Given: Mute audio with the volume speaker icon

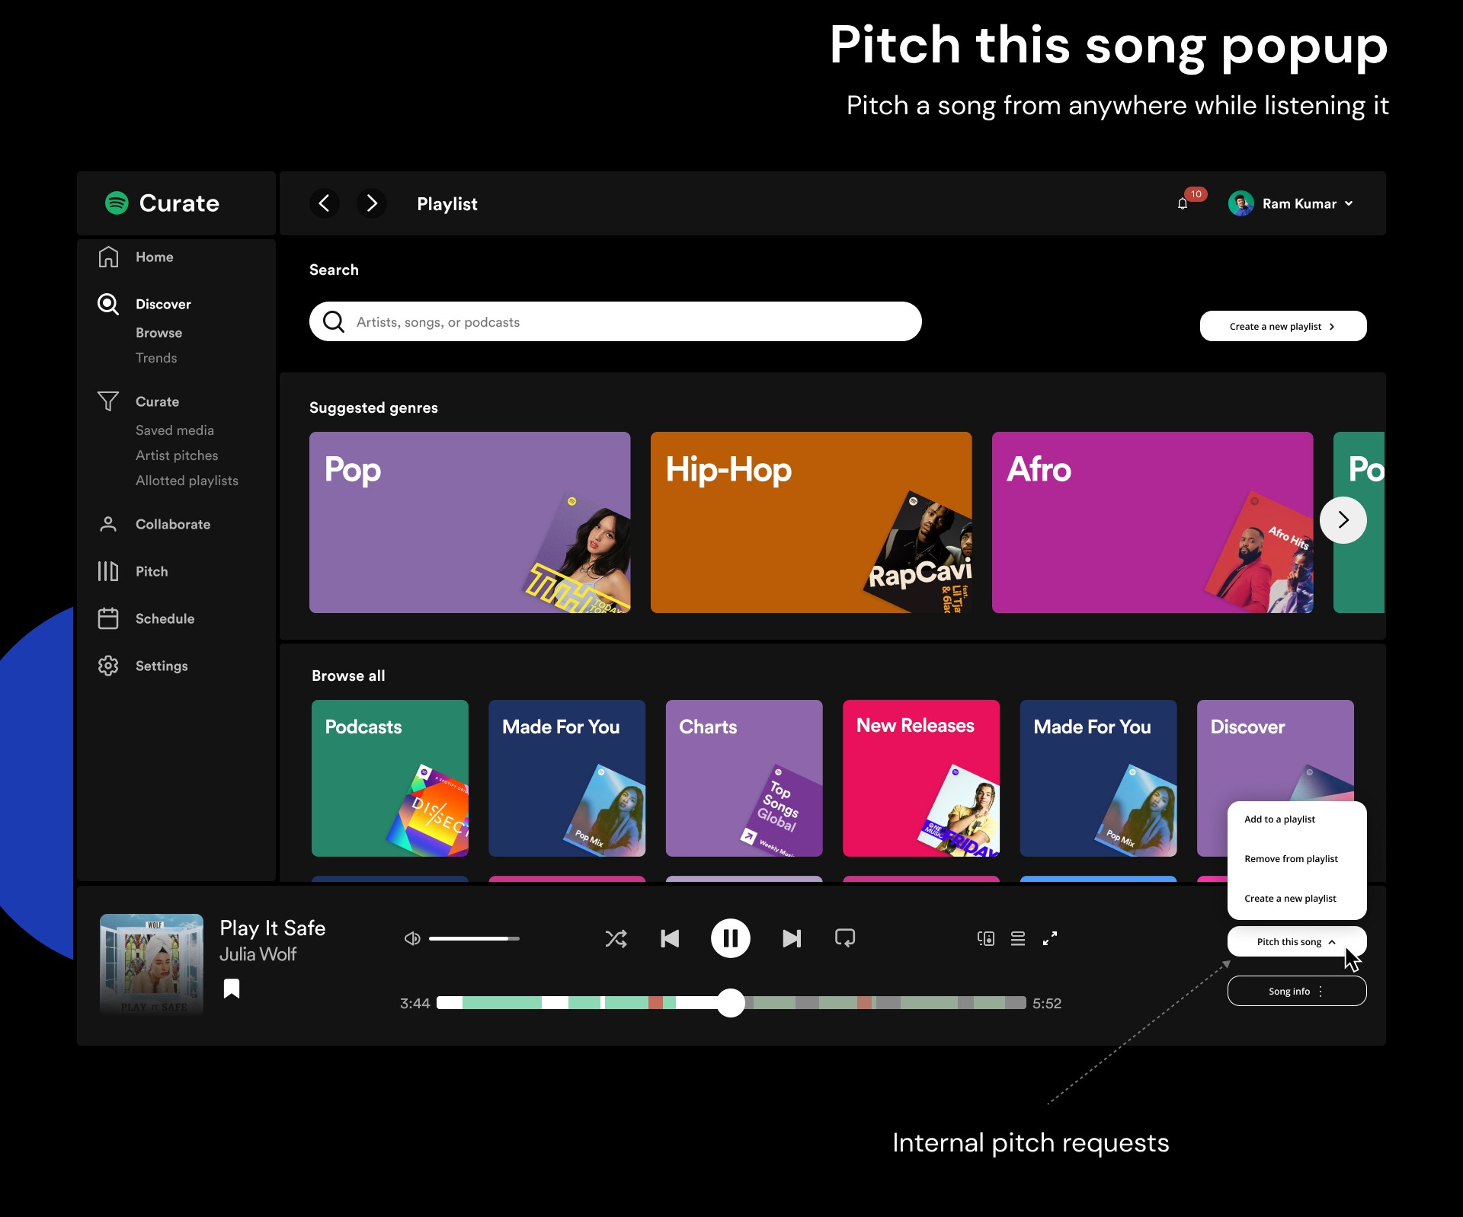Looking at the screenshot, I should [412, 938].
